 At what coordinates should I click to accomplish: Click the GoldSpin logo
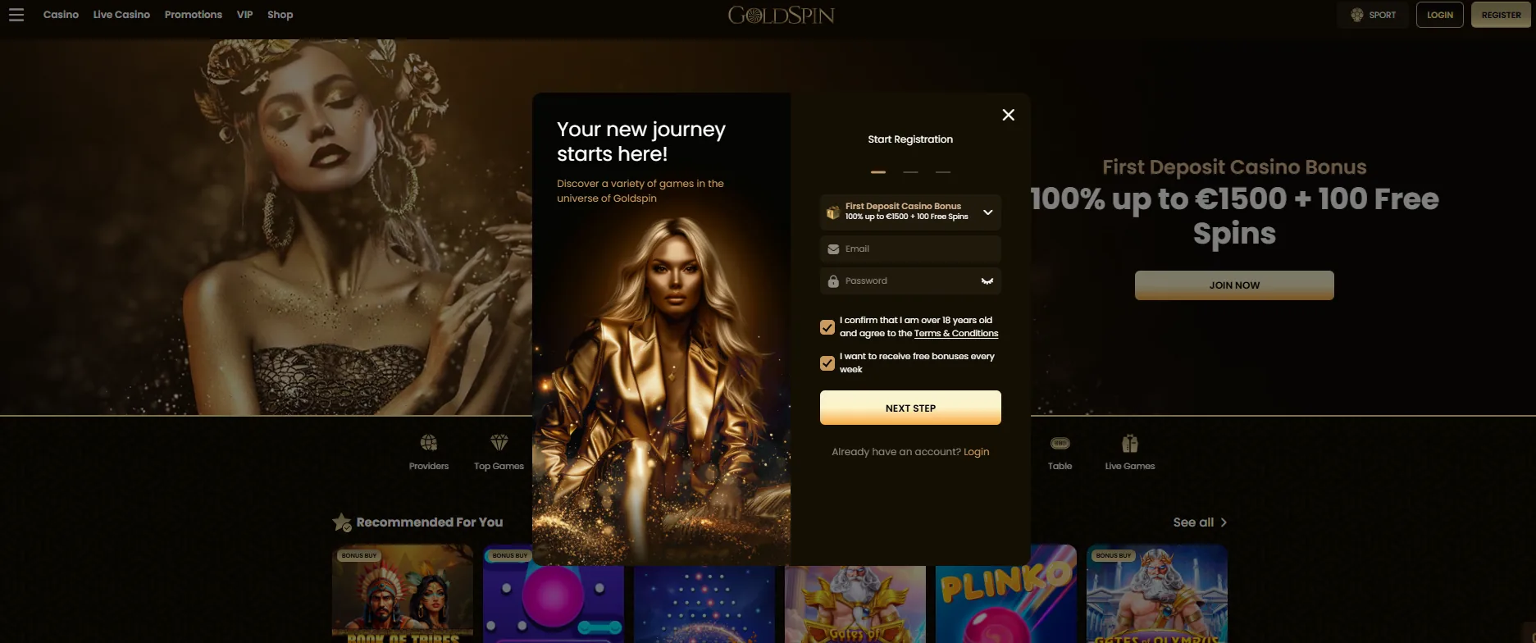click(x=782, y=15)
